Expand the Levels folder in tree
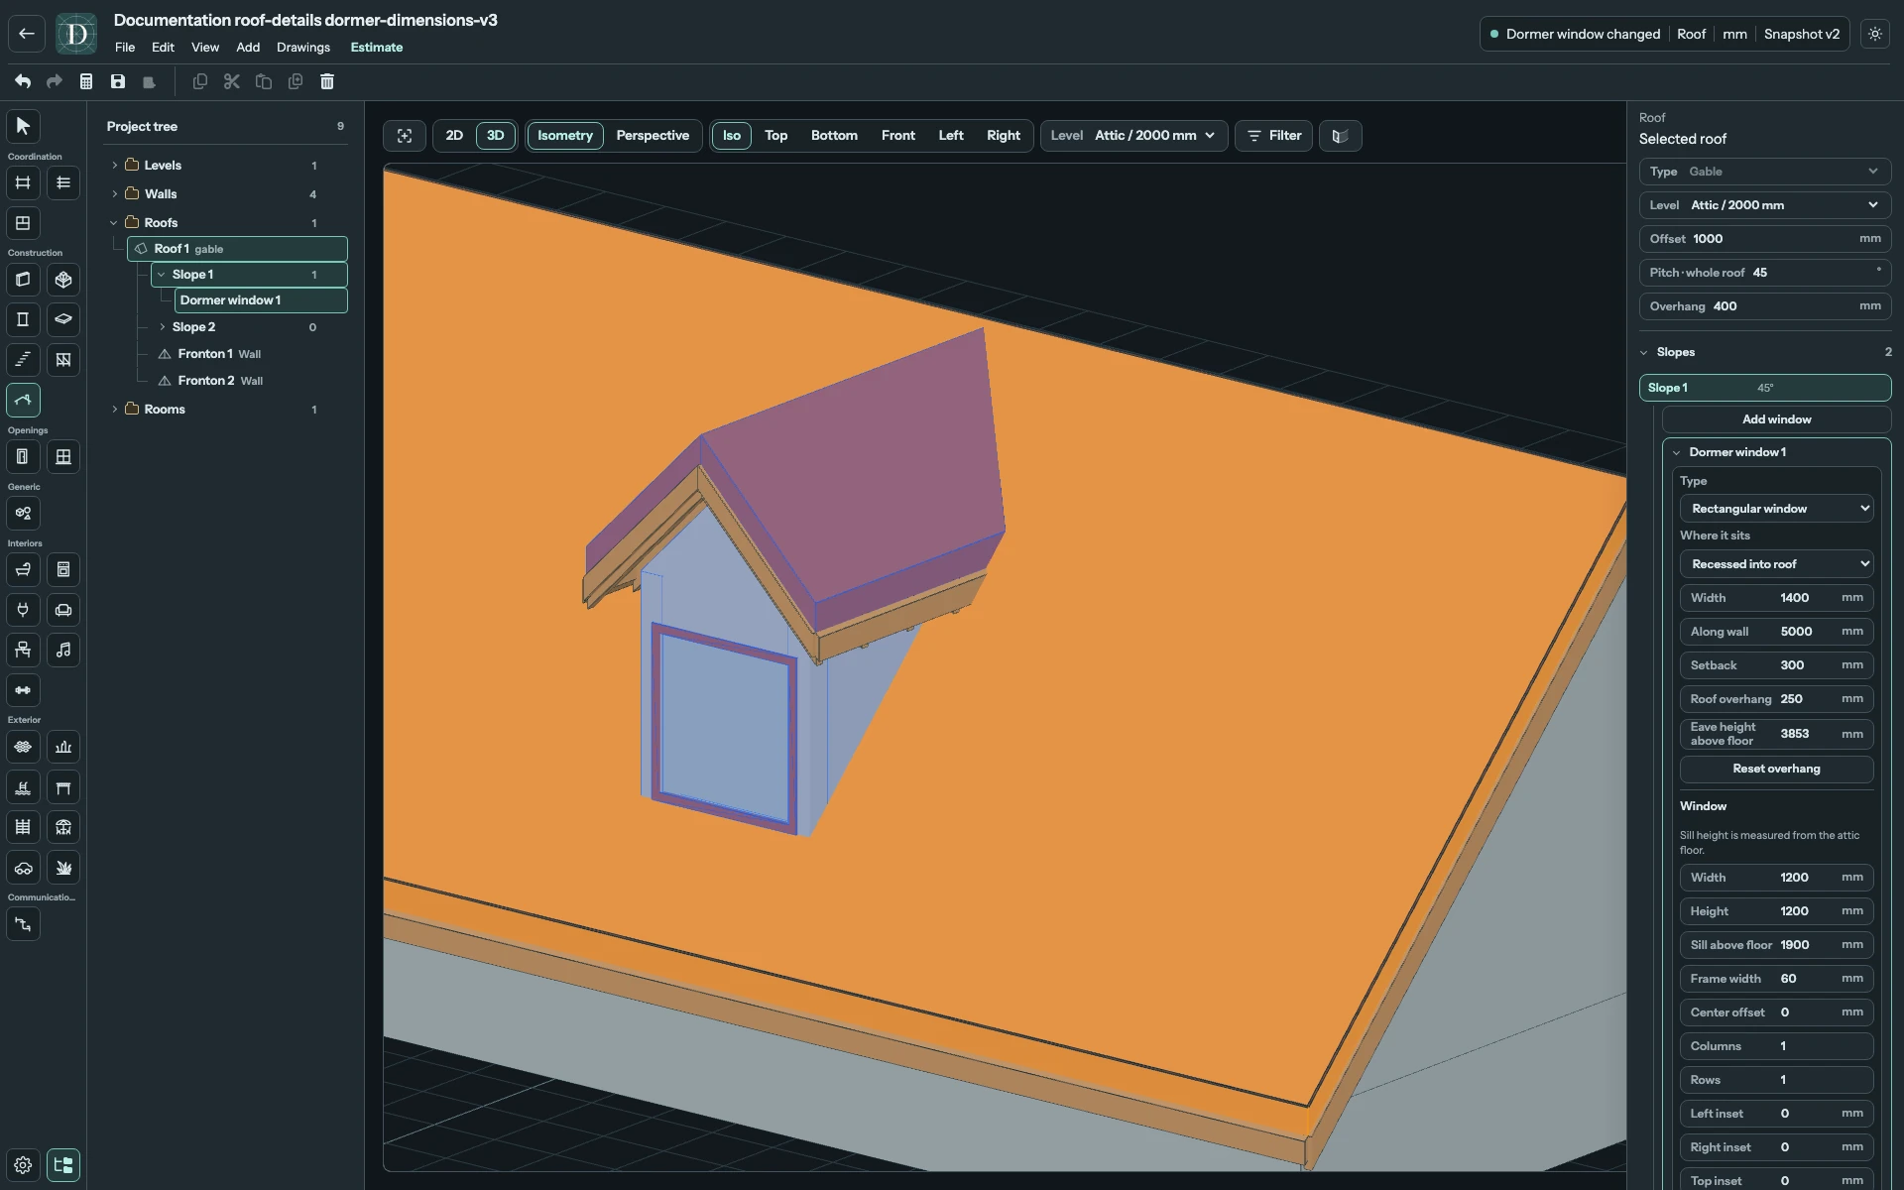 (115, 166)
